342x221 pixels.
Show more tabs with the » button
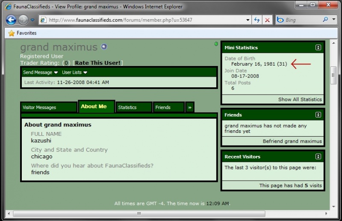click(x=190, y=107)
